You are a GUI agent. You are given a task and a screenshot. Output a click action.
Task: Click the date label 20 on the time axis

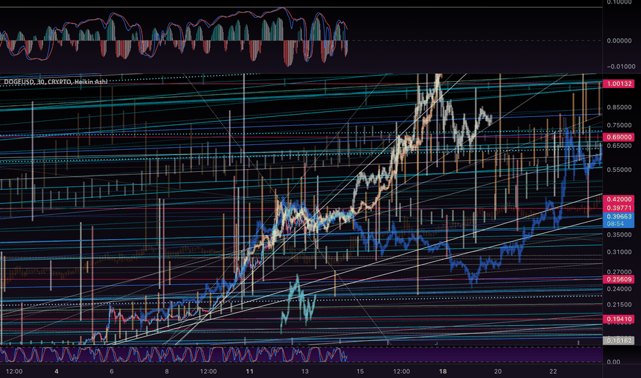[x=498, y=371]
